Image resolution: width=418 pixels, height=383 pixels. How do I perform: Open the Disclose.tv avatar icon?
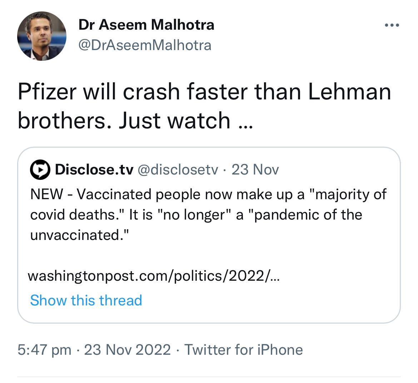click(40, 170)
